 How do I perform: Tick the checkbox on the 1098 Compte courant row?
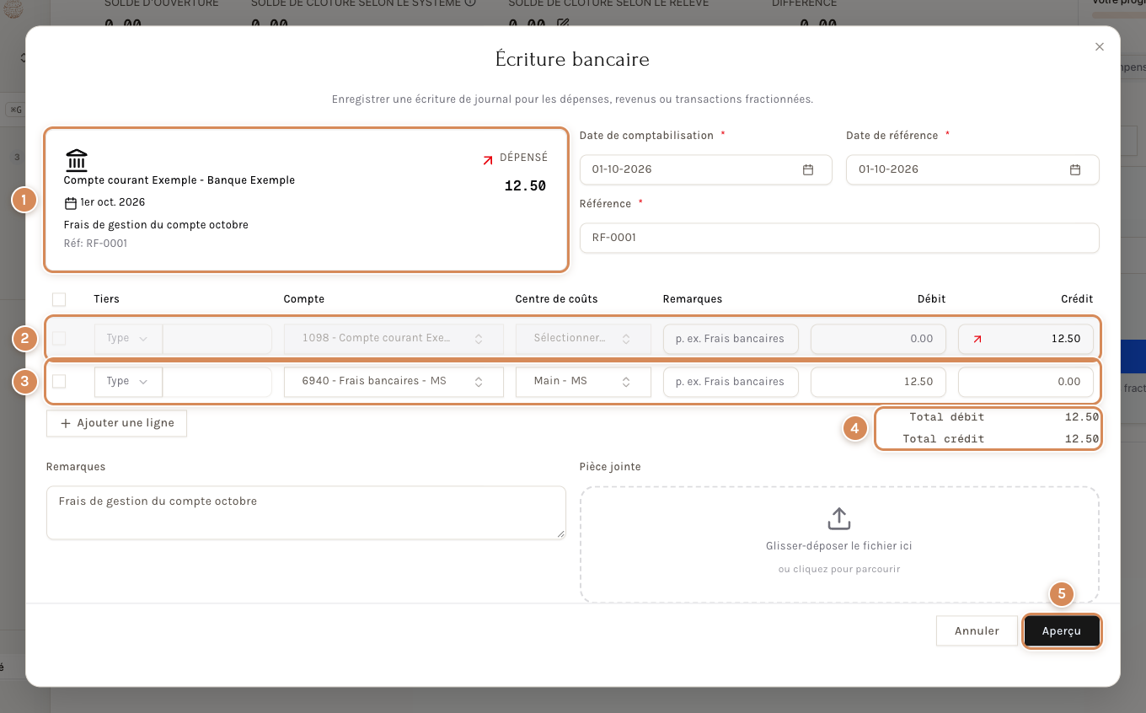point(59,338)
